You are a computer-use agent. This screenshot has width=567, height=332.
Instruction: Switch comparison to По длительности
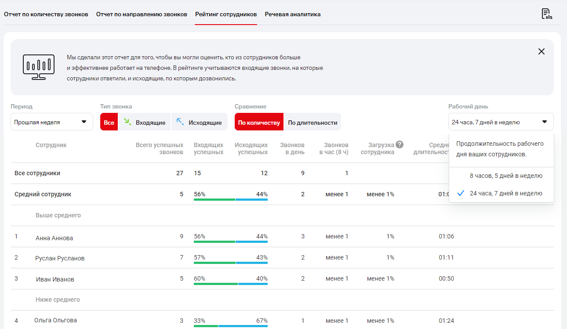tap(313, 123)
